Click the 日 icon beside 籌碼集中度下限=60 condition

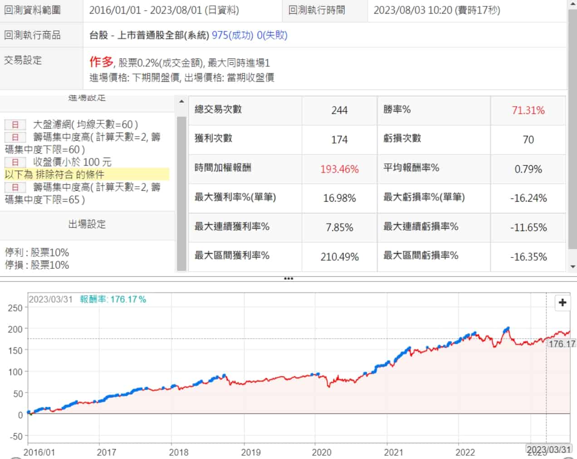[15, 137]
